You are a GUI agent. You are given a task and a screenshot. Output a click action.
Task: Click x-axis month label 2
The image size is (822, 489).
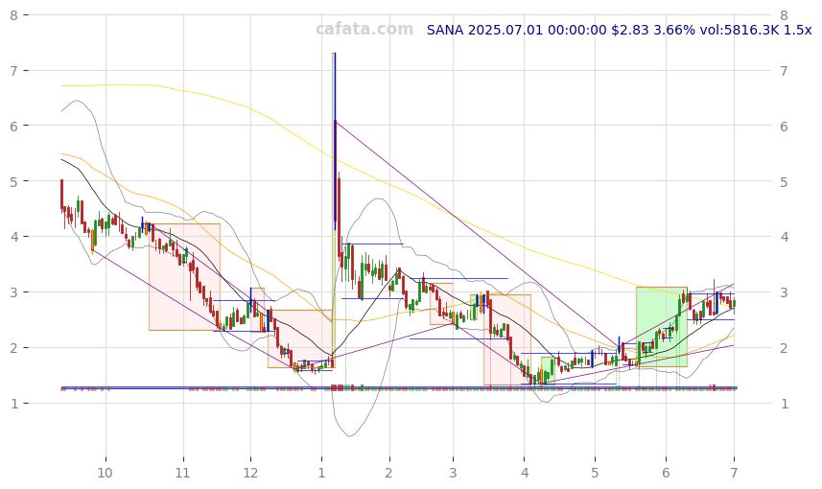(388, 473)
